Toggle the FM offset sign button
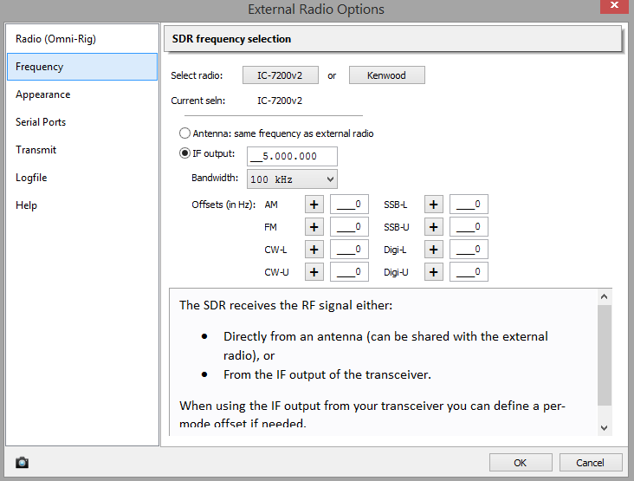The image size is (634, 481). click(314, 227)
